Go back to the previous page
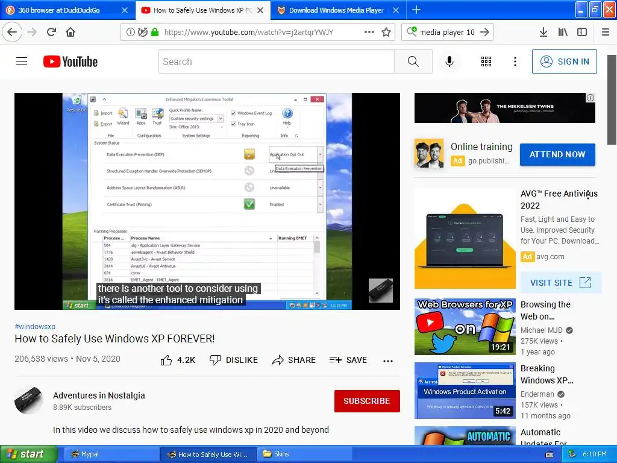Image resolution: width=617 pixels, height=463 pixels. tap(12, 33)
